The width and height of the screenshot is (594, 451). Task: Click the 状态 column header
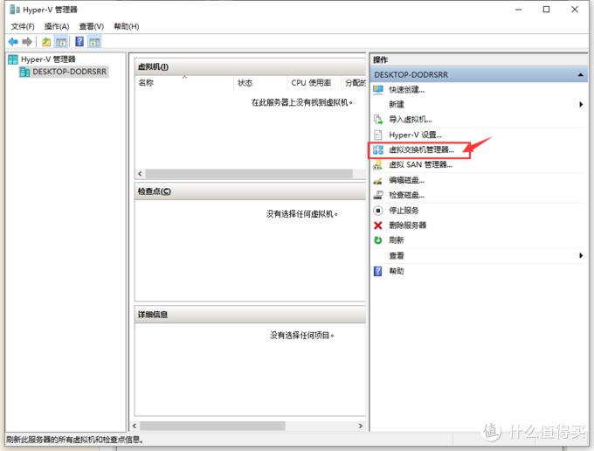[x=260, y=83]
